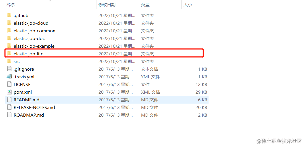Select the elastic-job-lite folder name
Image resolution: width=307 pixels, height=149 pixels.
[x=28, y=54]
